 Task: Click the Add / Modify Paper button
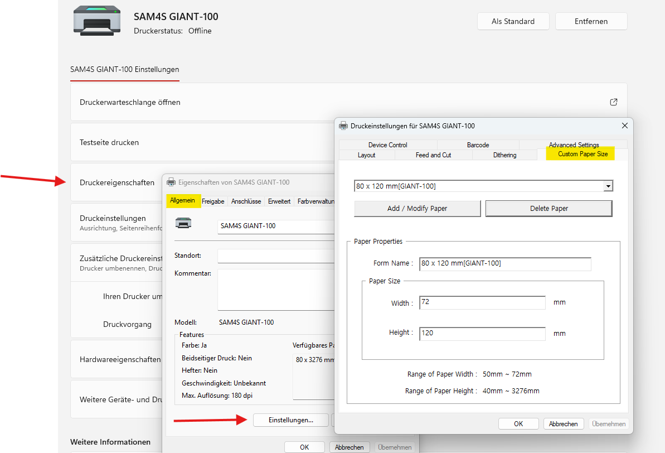418,209
